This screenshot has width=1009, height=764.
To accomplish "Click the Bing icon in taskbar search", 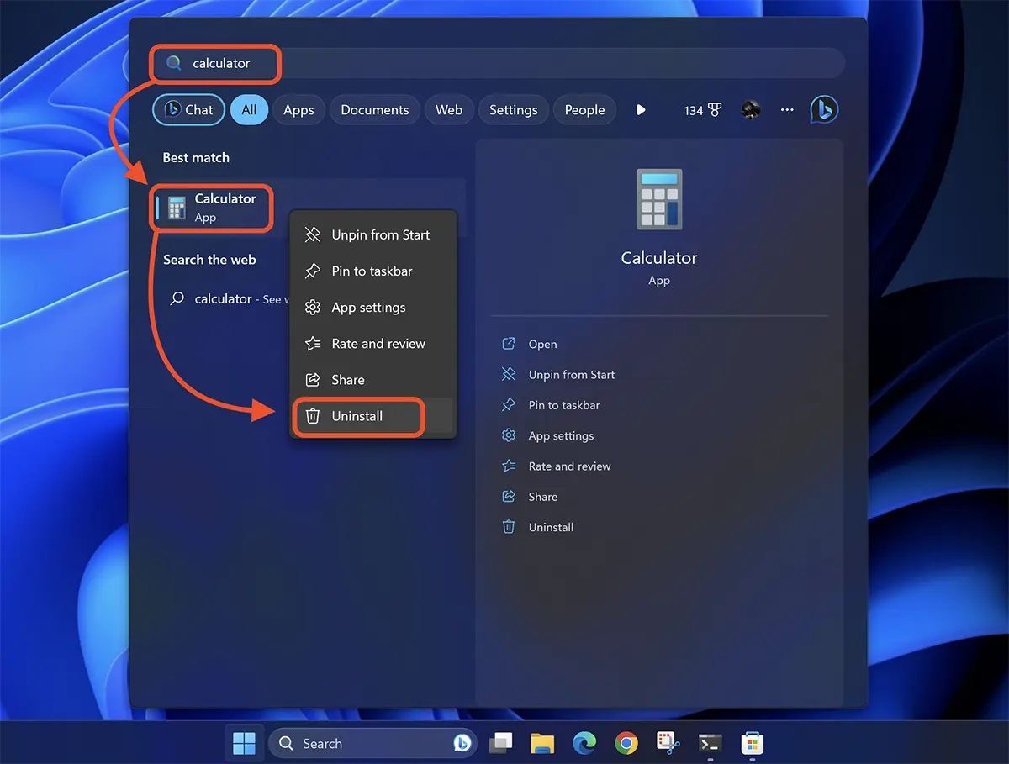I will (461, 744).
